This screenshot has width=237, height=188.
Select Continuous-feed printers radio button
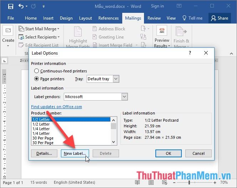point(36,71)
